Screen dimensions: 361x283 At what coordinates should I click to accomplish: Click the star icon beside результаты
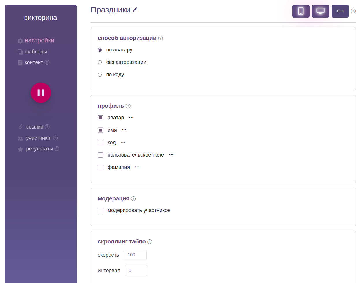20,149
